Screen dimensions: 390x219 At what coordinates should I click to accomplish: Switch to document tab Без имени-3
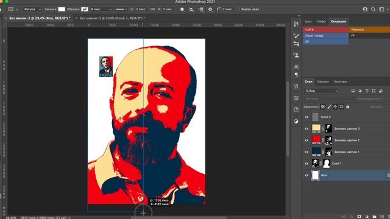tap(112, 18)
